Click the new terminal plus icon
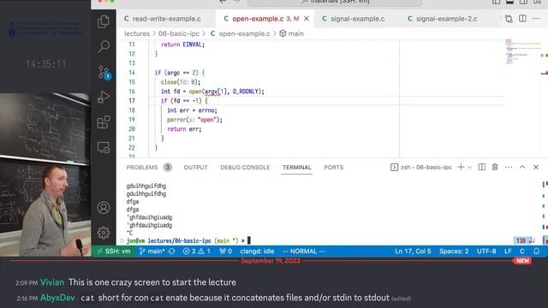 461,168
